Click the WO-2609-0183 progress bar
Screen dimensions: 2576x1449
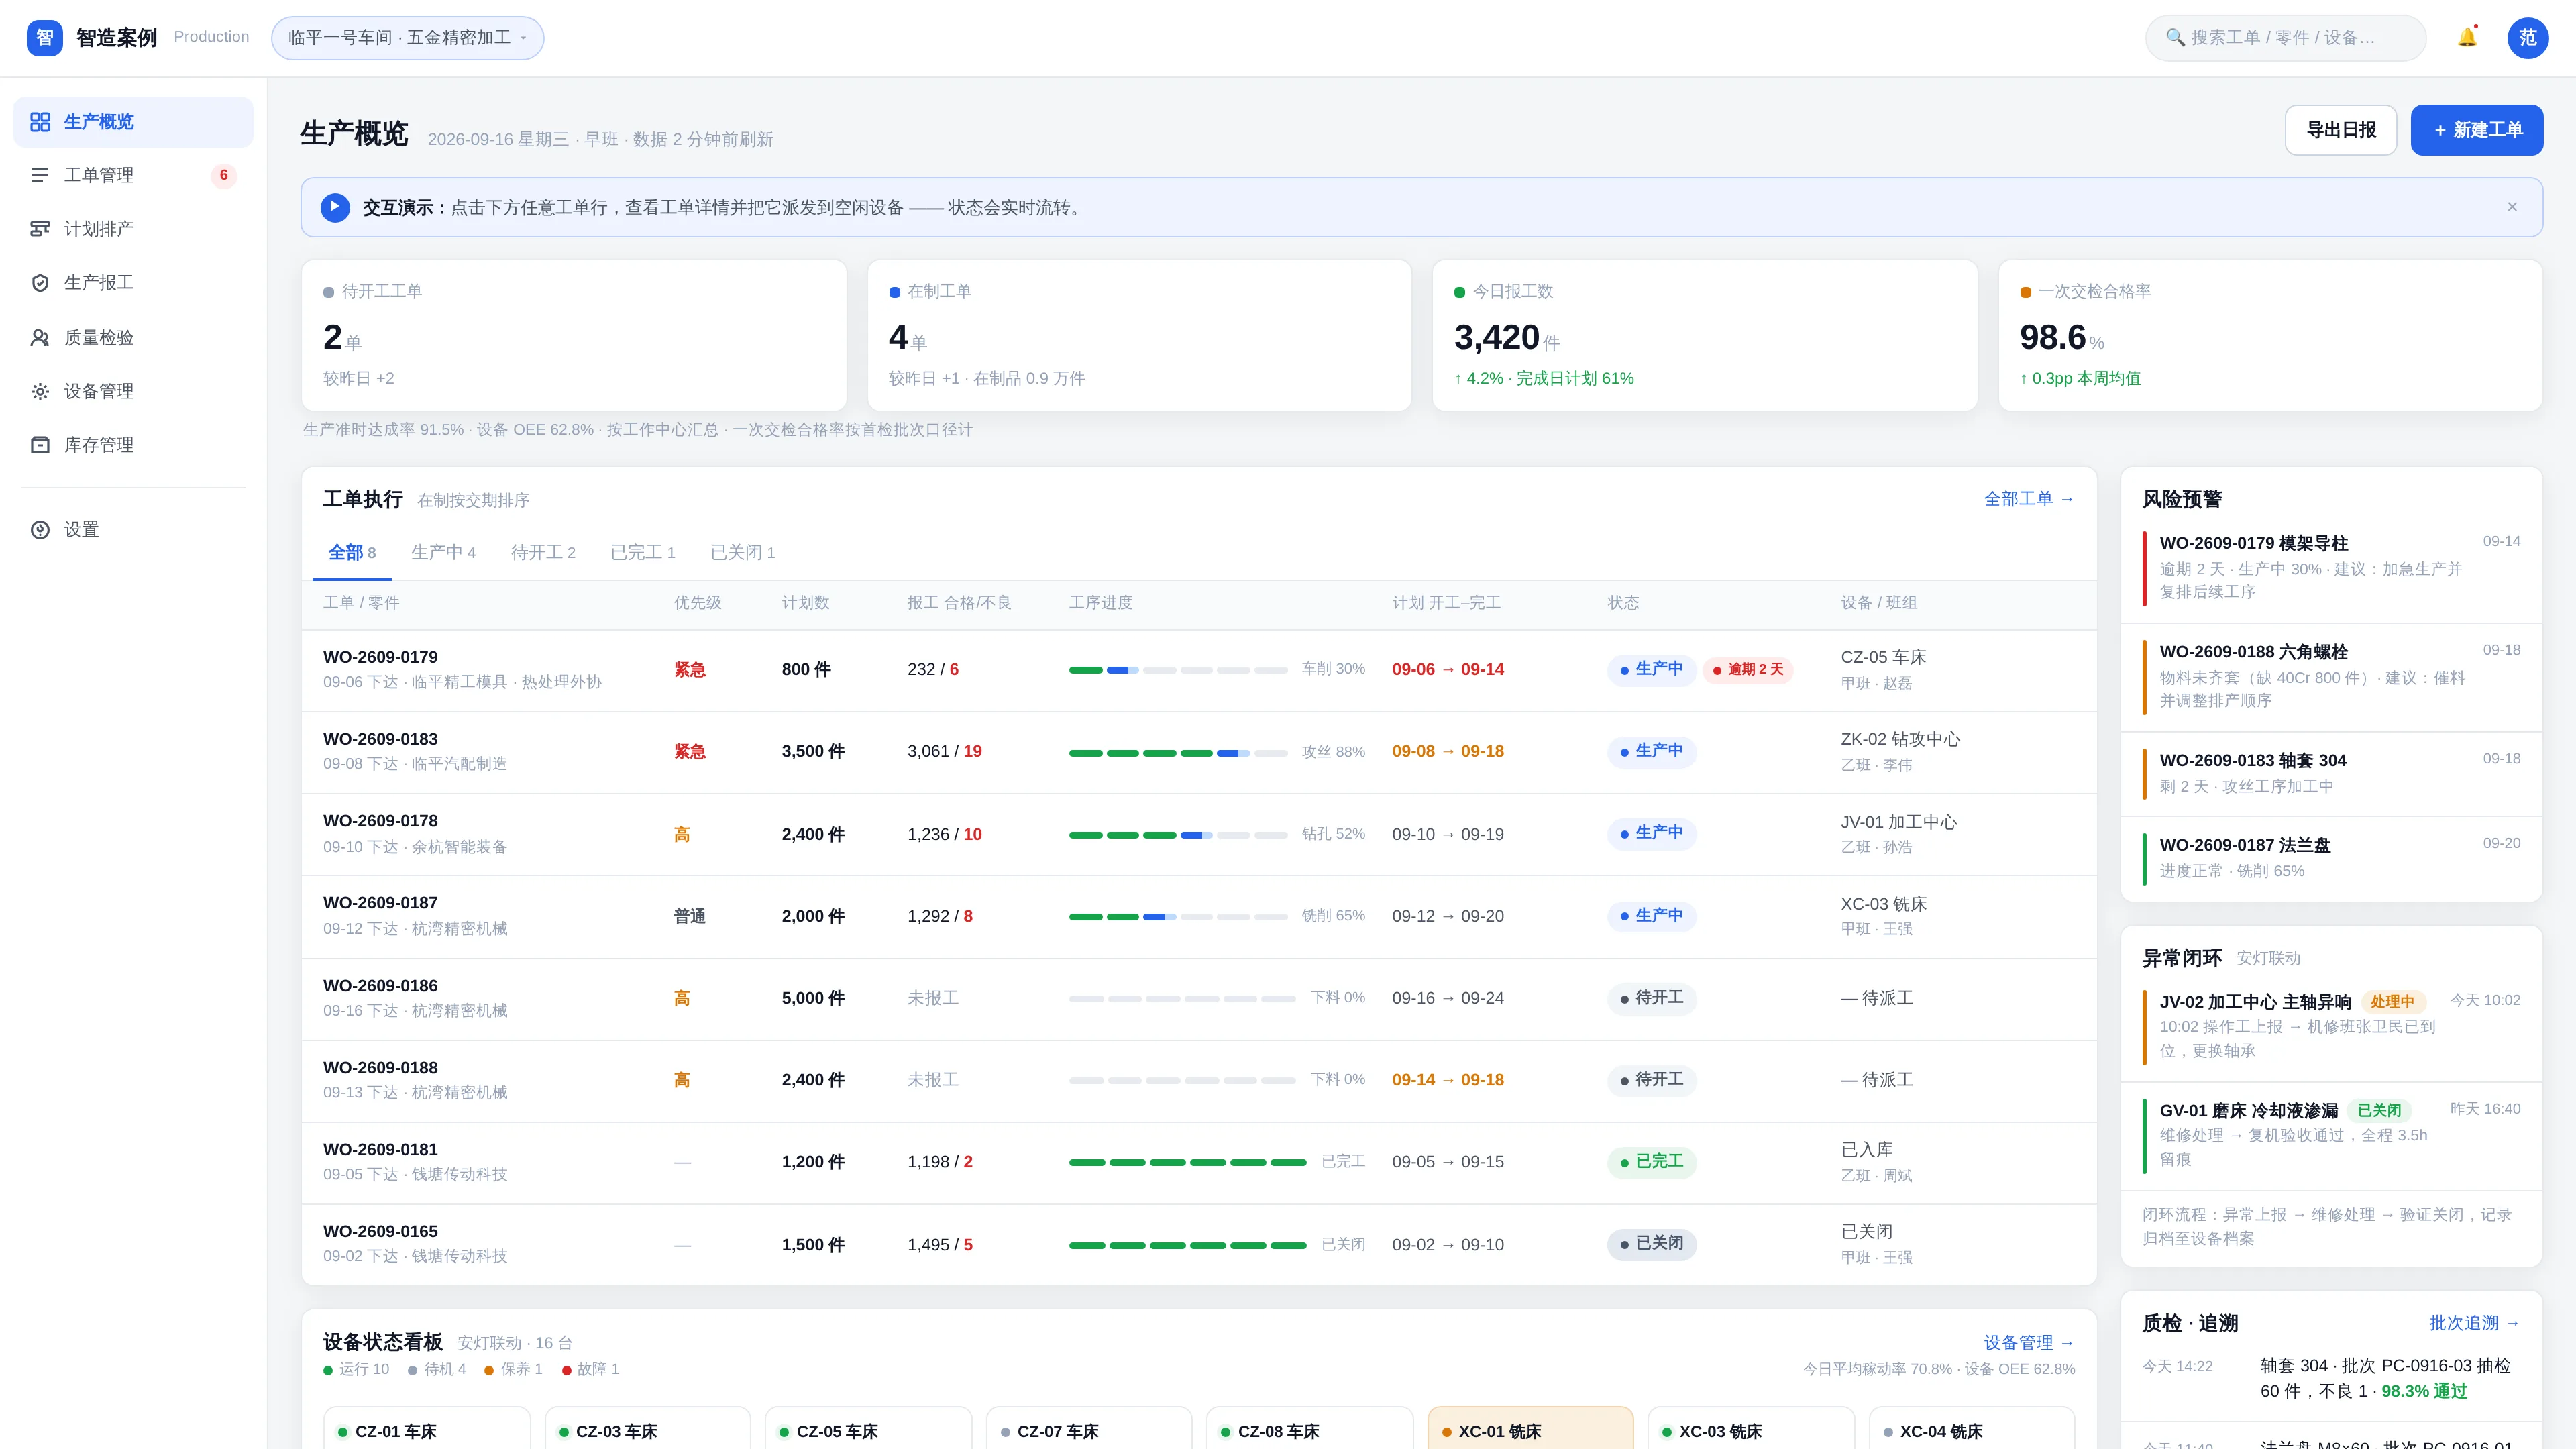(x=1178, y=752)
